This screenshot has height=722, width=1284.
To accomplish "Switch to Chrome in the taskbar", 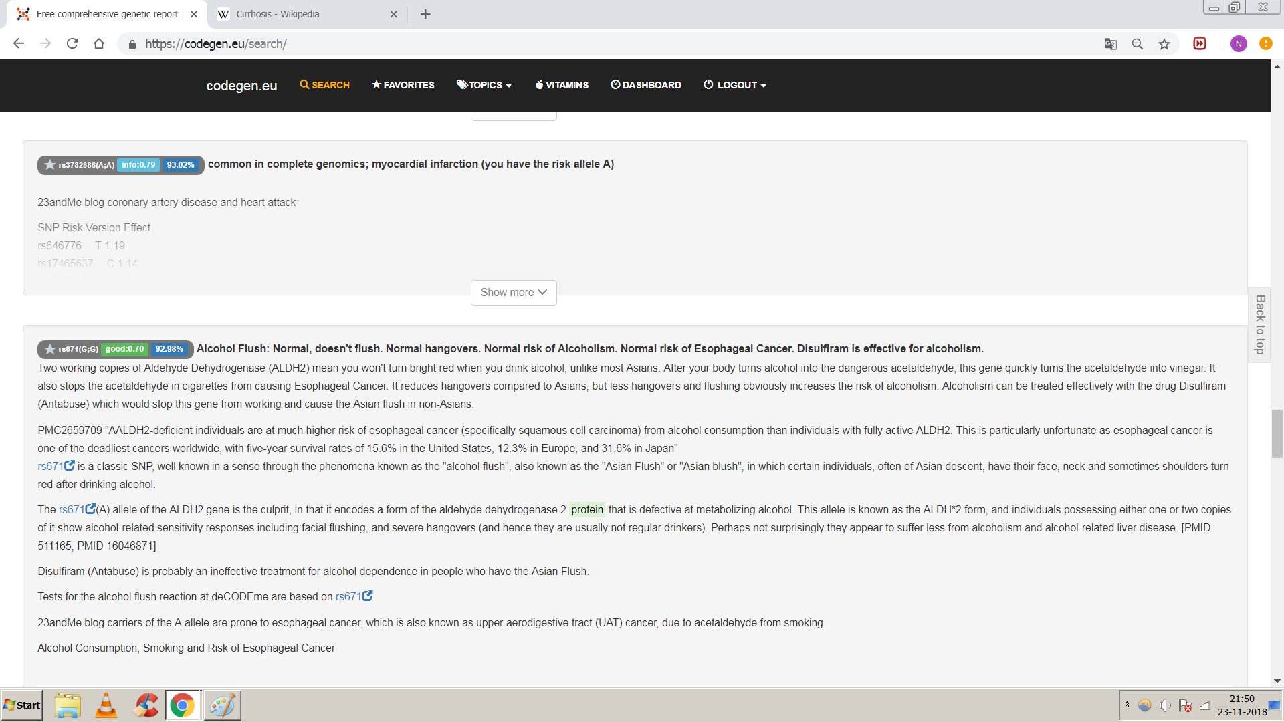I will pos(182,705).
